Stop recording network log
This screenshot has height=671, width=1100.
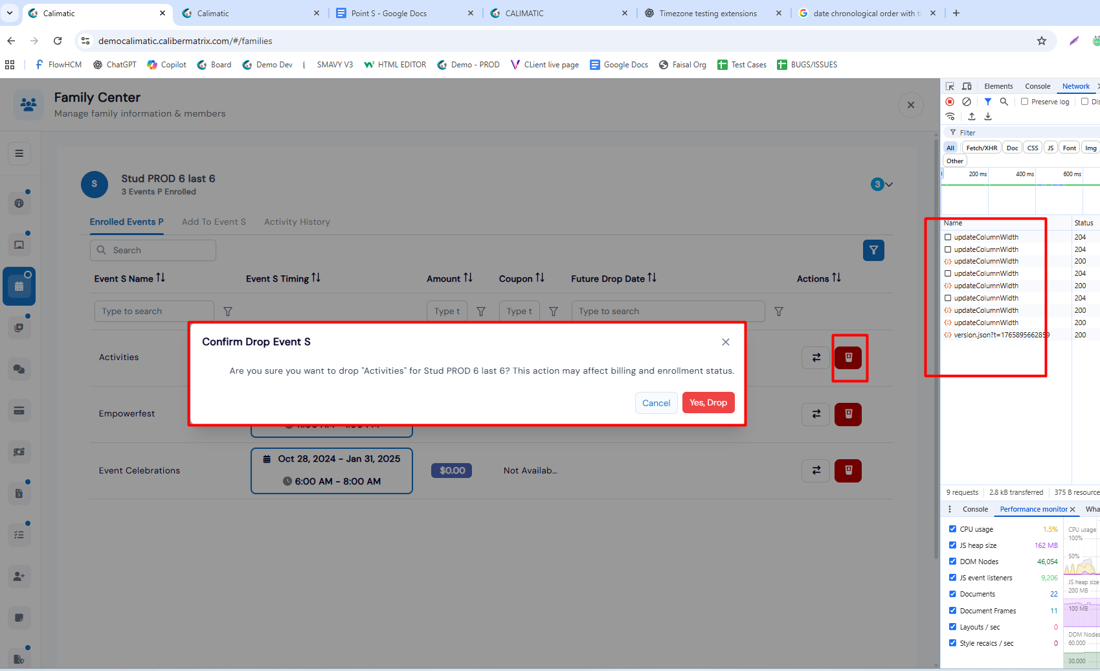coord(950,102)
